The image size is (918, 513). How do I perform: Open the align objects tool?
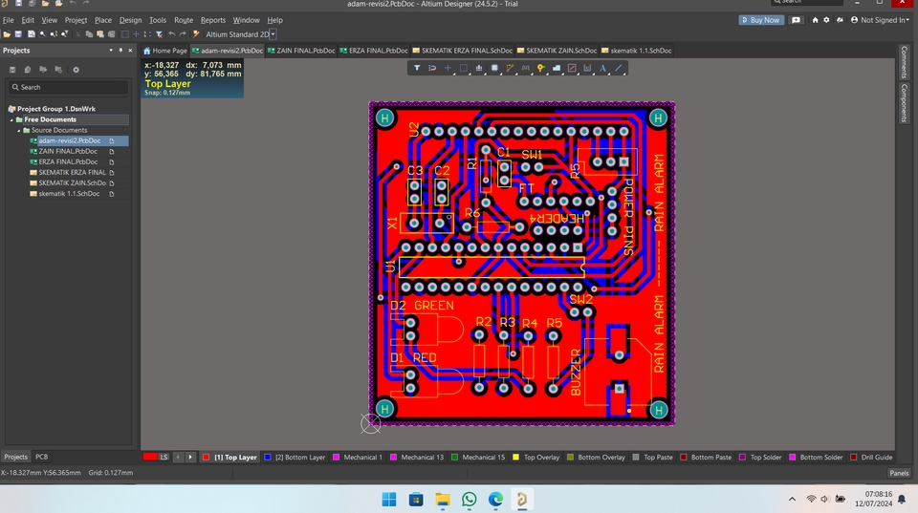pyautogui.click(x=479, y=68)
